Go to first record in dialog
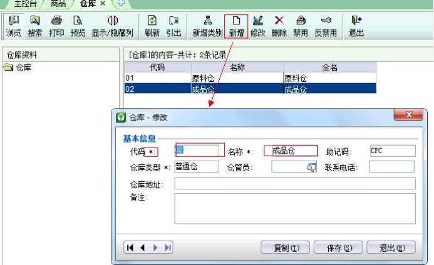Screen dimensions: 434x265 pyautogui.click(x=130, y=247)
